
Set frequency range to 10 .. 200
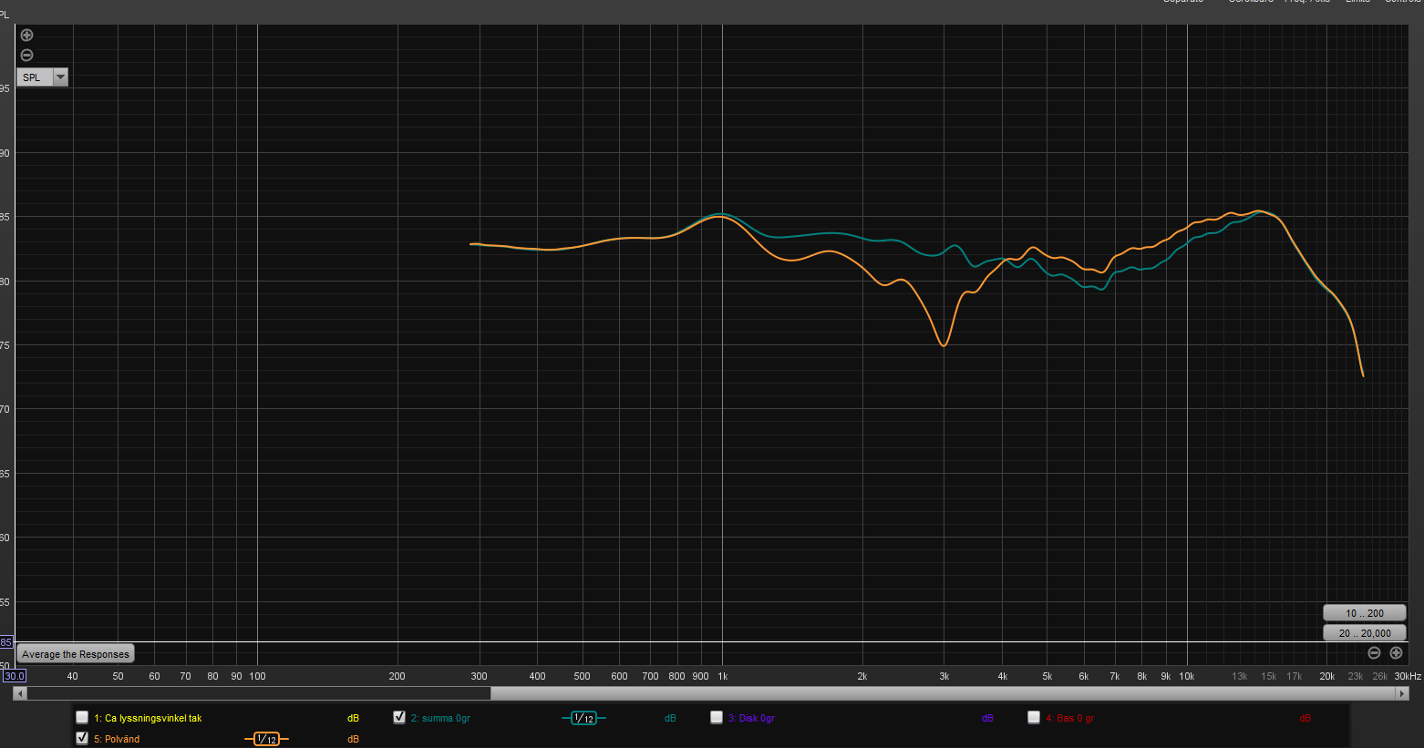click(x=1364, y=613)
